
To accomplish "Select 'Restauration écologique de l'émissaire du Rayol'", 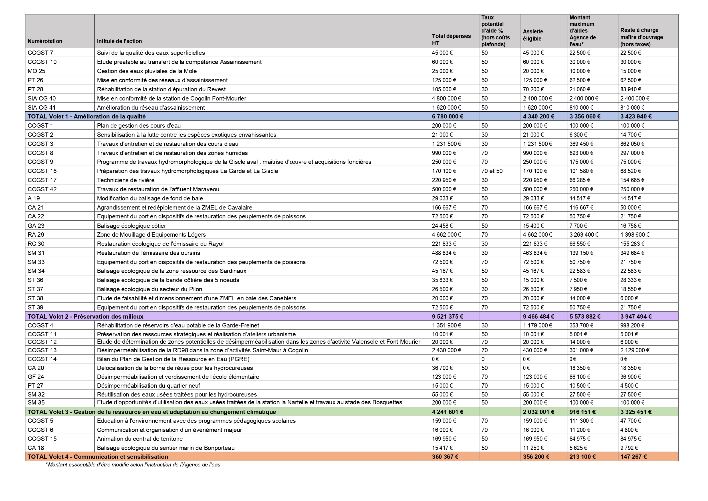I will (160, 244).
